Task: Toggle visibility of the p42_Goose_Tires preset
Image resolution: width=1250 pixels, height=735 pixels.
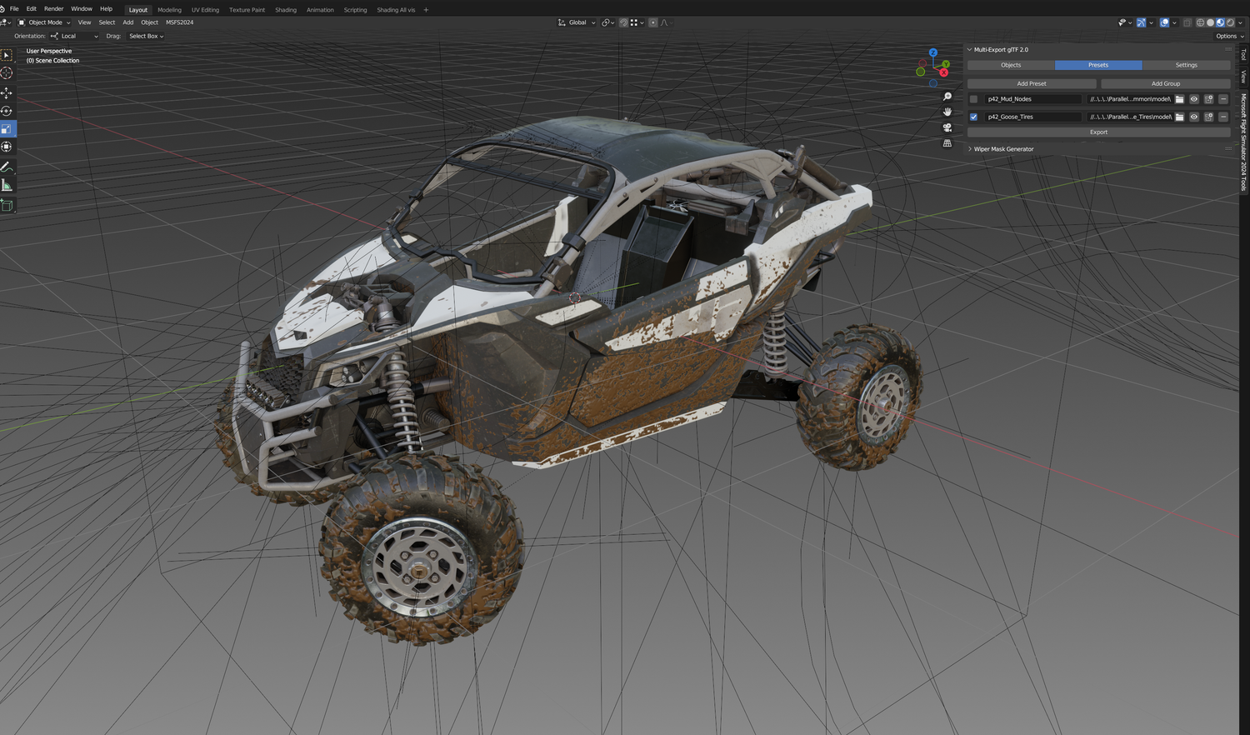Action: 1194,117
